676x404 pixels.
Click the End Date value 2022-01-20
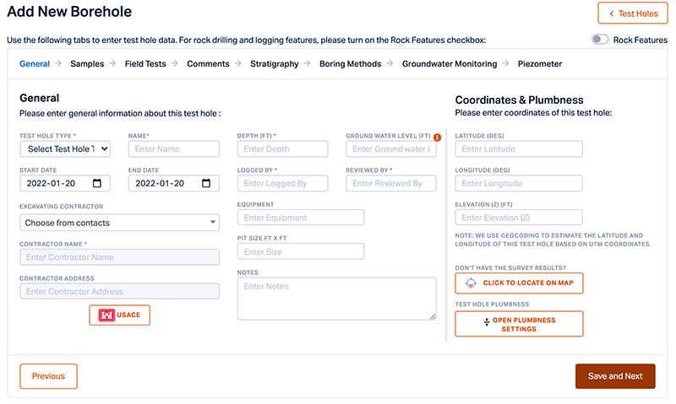tap(160, 183)
